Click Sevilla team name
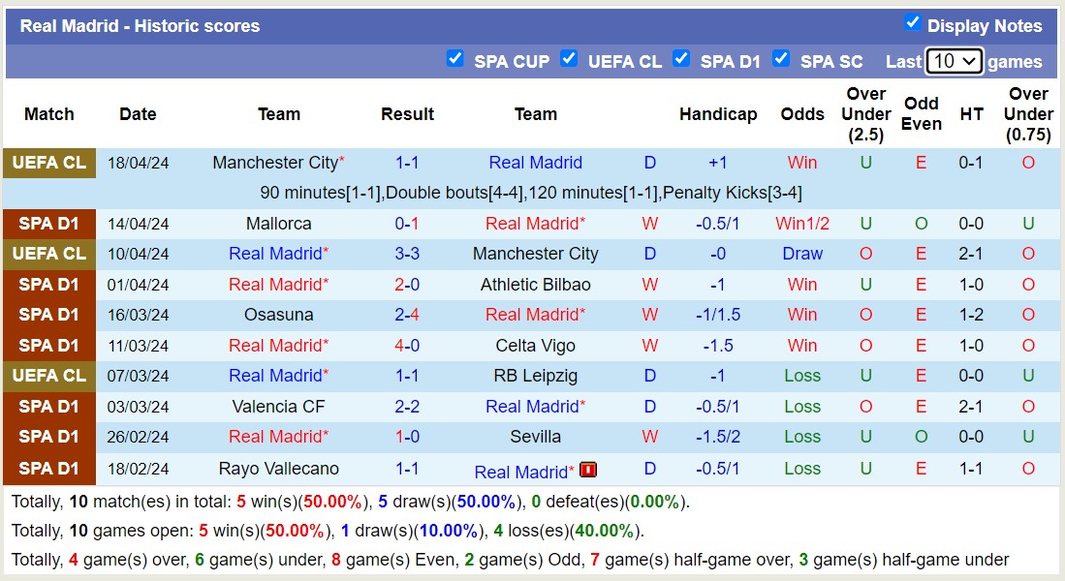 point(535,437)
